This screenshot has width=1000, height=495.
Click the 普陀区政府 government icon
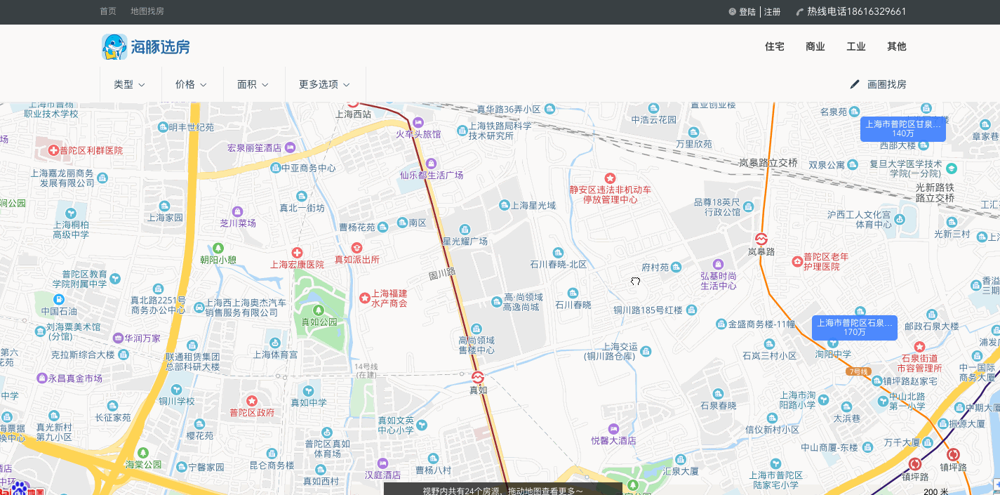(251, 400)
